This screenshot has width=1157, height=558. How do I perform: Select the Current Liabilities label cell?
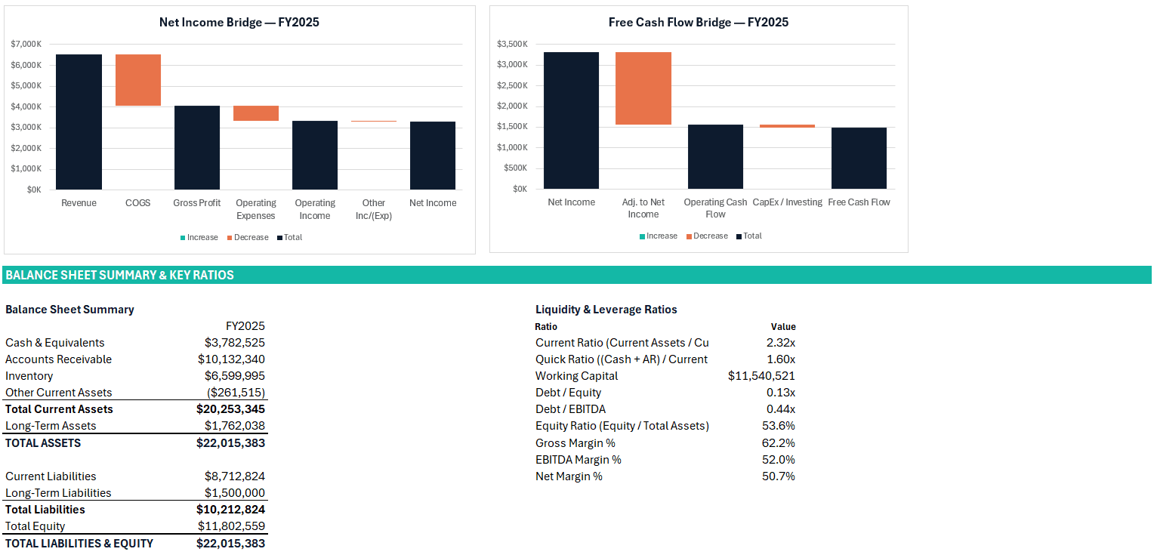(51, 476)
